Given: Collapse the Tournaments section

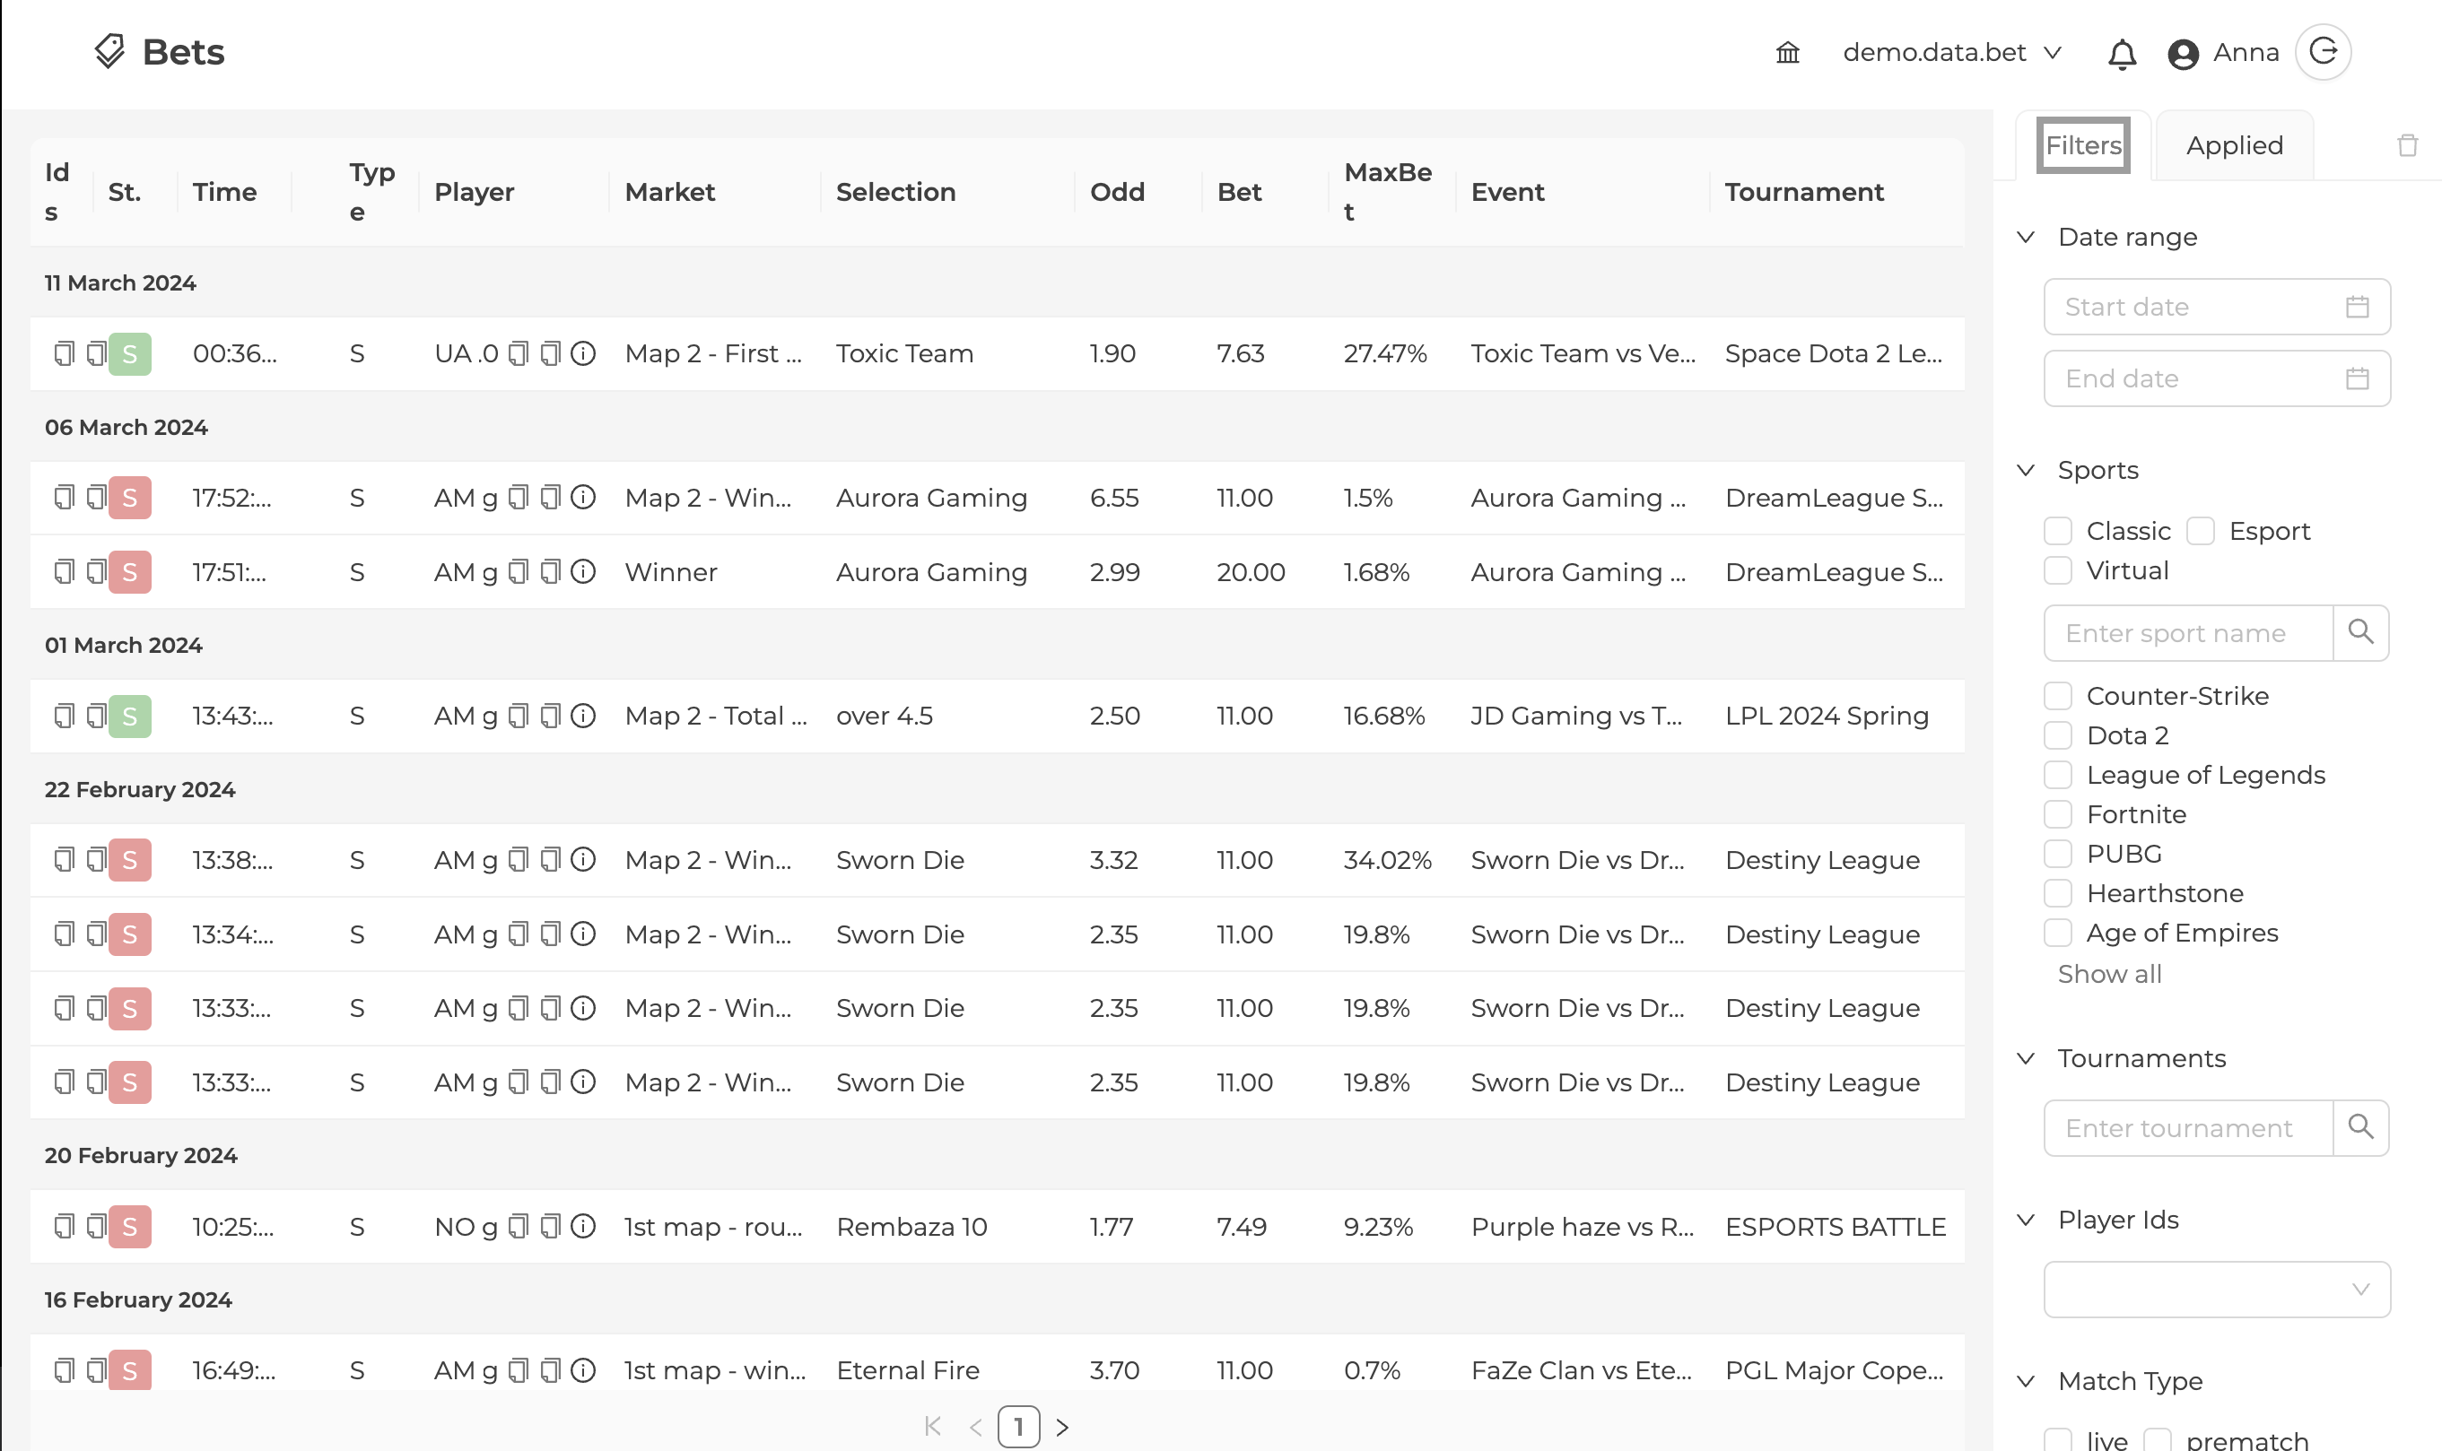Looking at the screenshot, I should coord(2027,1059).
